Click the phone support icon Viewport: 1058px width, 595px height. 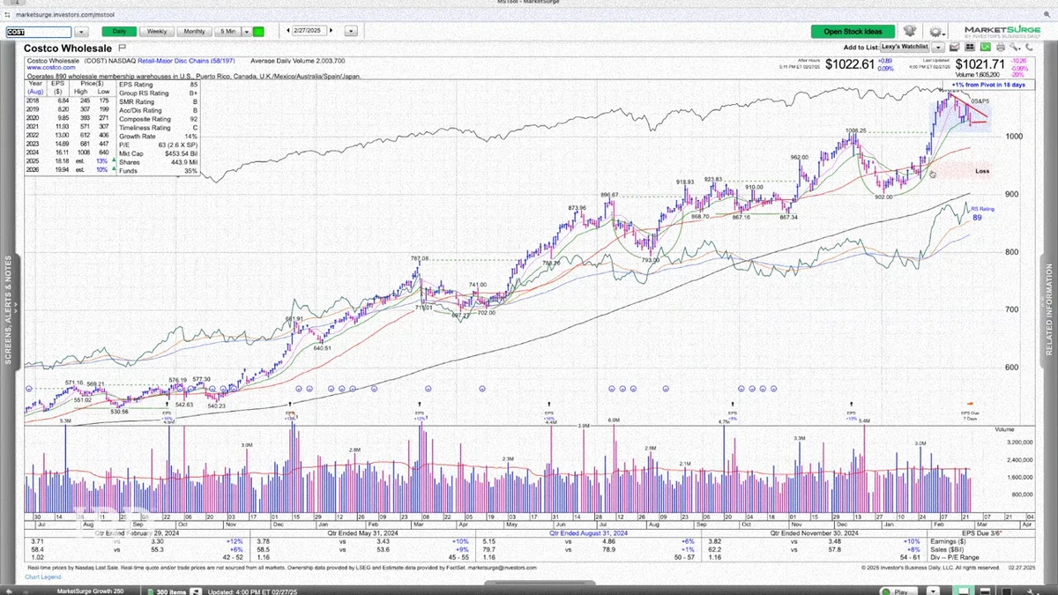[1030, 48]
